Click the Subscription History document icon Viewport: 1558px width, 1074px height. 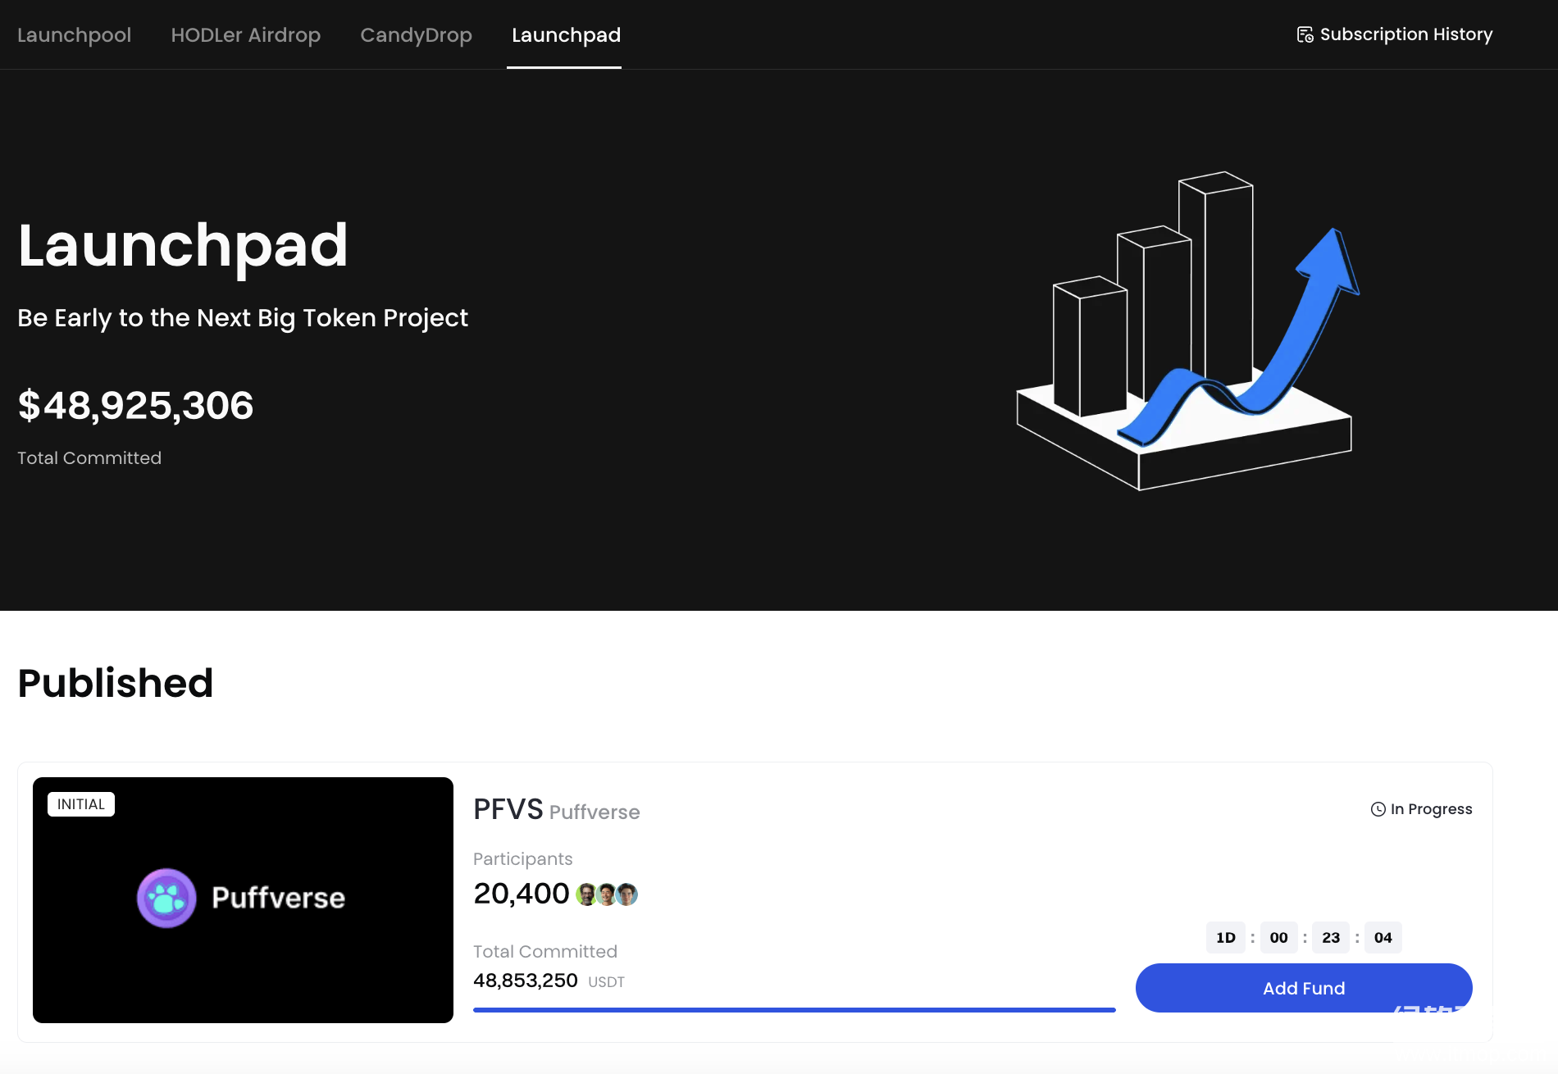pyautogui.click(x=1305, y=34)
